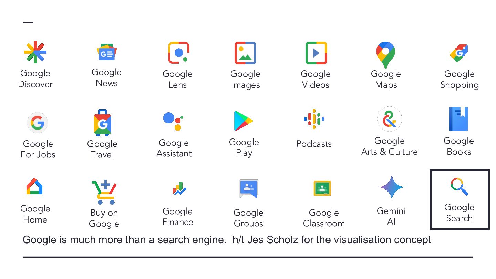
Task: Click the Gemini AI sparkle icon
Action: tap(391, 187)
